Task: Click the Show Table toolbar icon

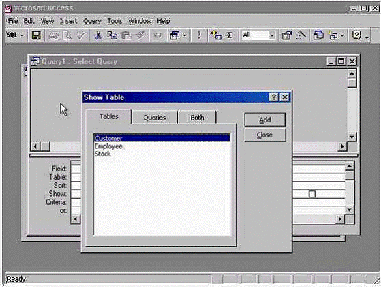Action: [x=216, y=35]
